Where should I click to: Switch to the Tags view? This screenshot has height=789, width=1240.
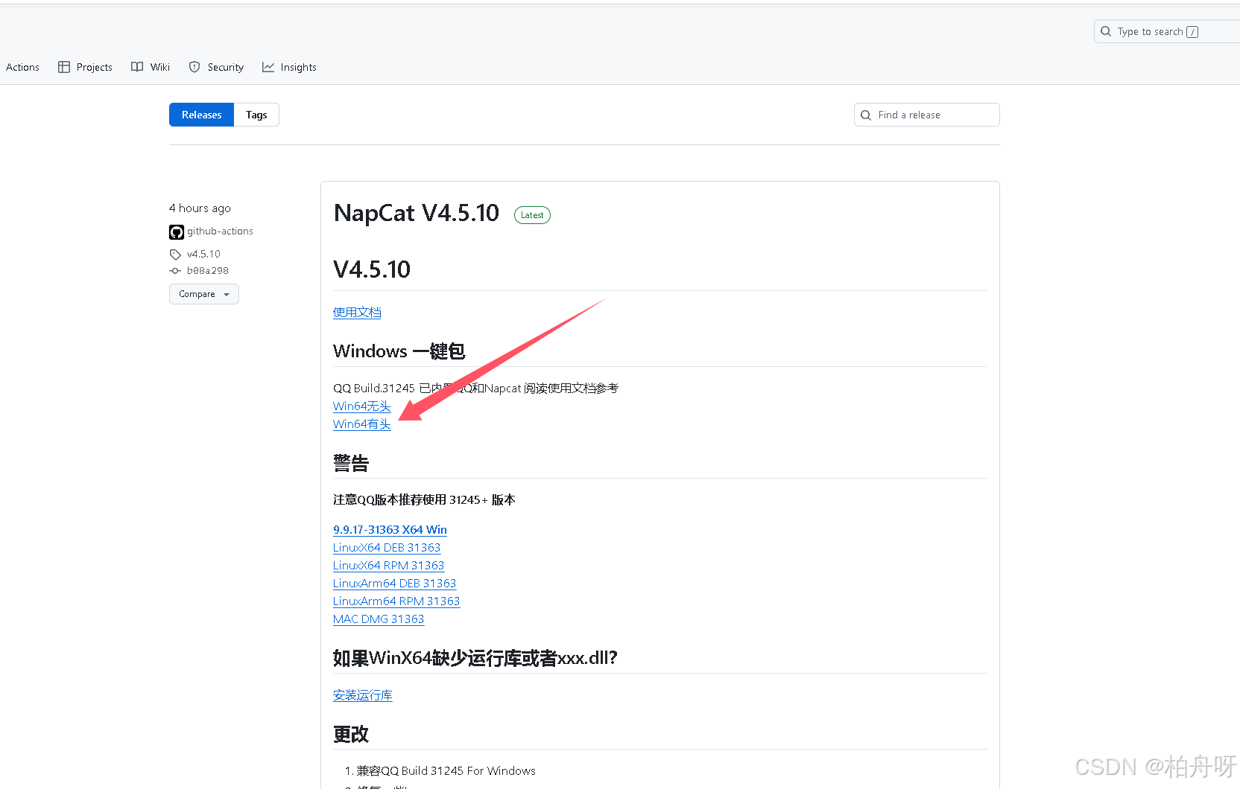[x=256, y=115]
